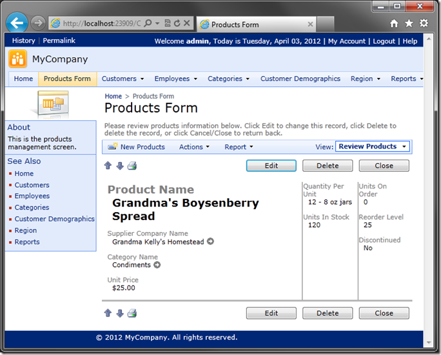441x355 pixels.
Task: Click the browser back arrow button
Action: click(x=17, y=23)
